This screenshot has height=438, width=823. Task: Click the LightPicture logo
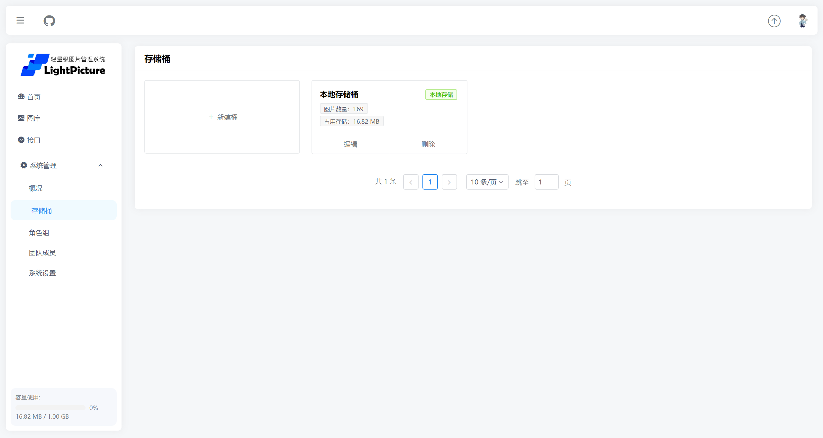[63, 65]
